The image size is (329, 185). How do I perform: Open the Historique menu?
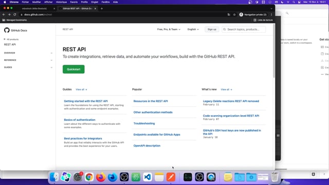tap(61, 2)
